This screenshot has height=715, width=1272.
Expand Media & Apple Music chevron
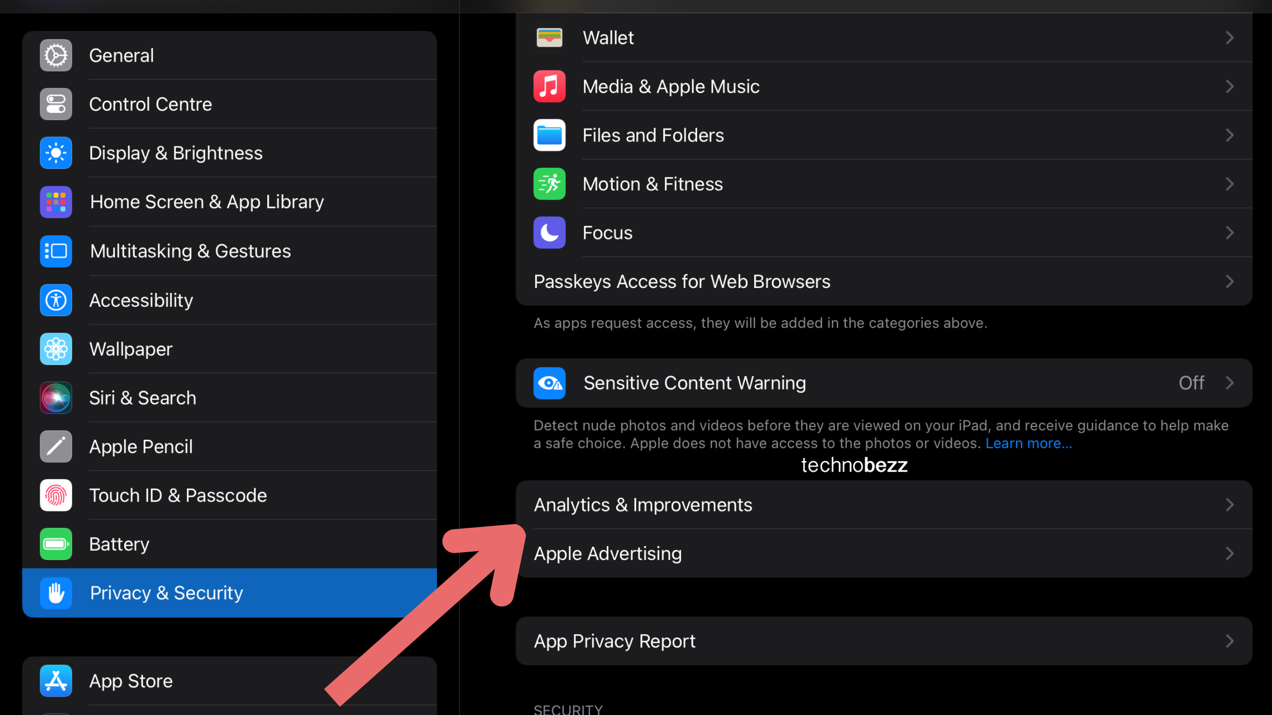(x=1230, y=86)
